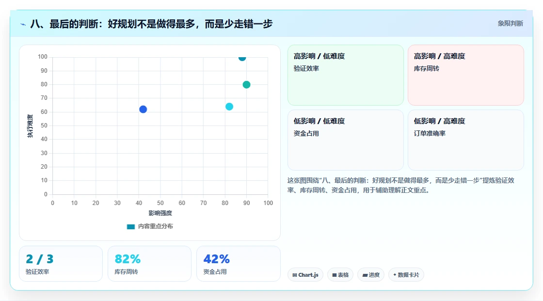The height and width of the screenshot is (301, 543).
Task: Open the 低影响 / 低难度 quadrant card
Action: [x=346, y=140]
